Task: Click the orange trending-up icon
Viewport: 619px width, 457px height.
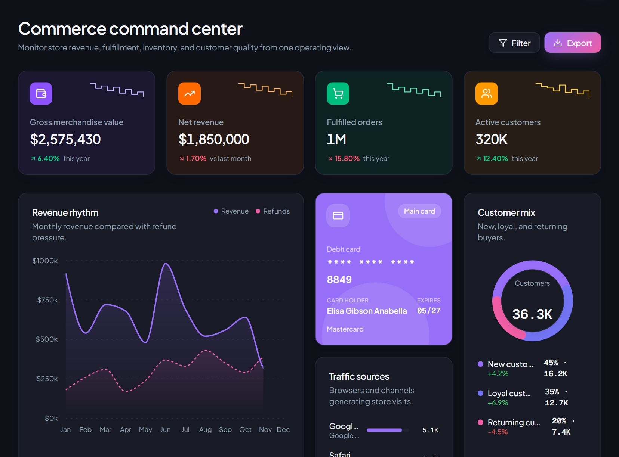Action: coord(190,94)
